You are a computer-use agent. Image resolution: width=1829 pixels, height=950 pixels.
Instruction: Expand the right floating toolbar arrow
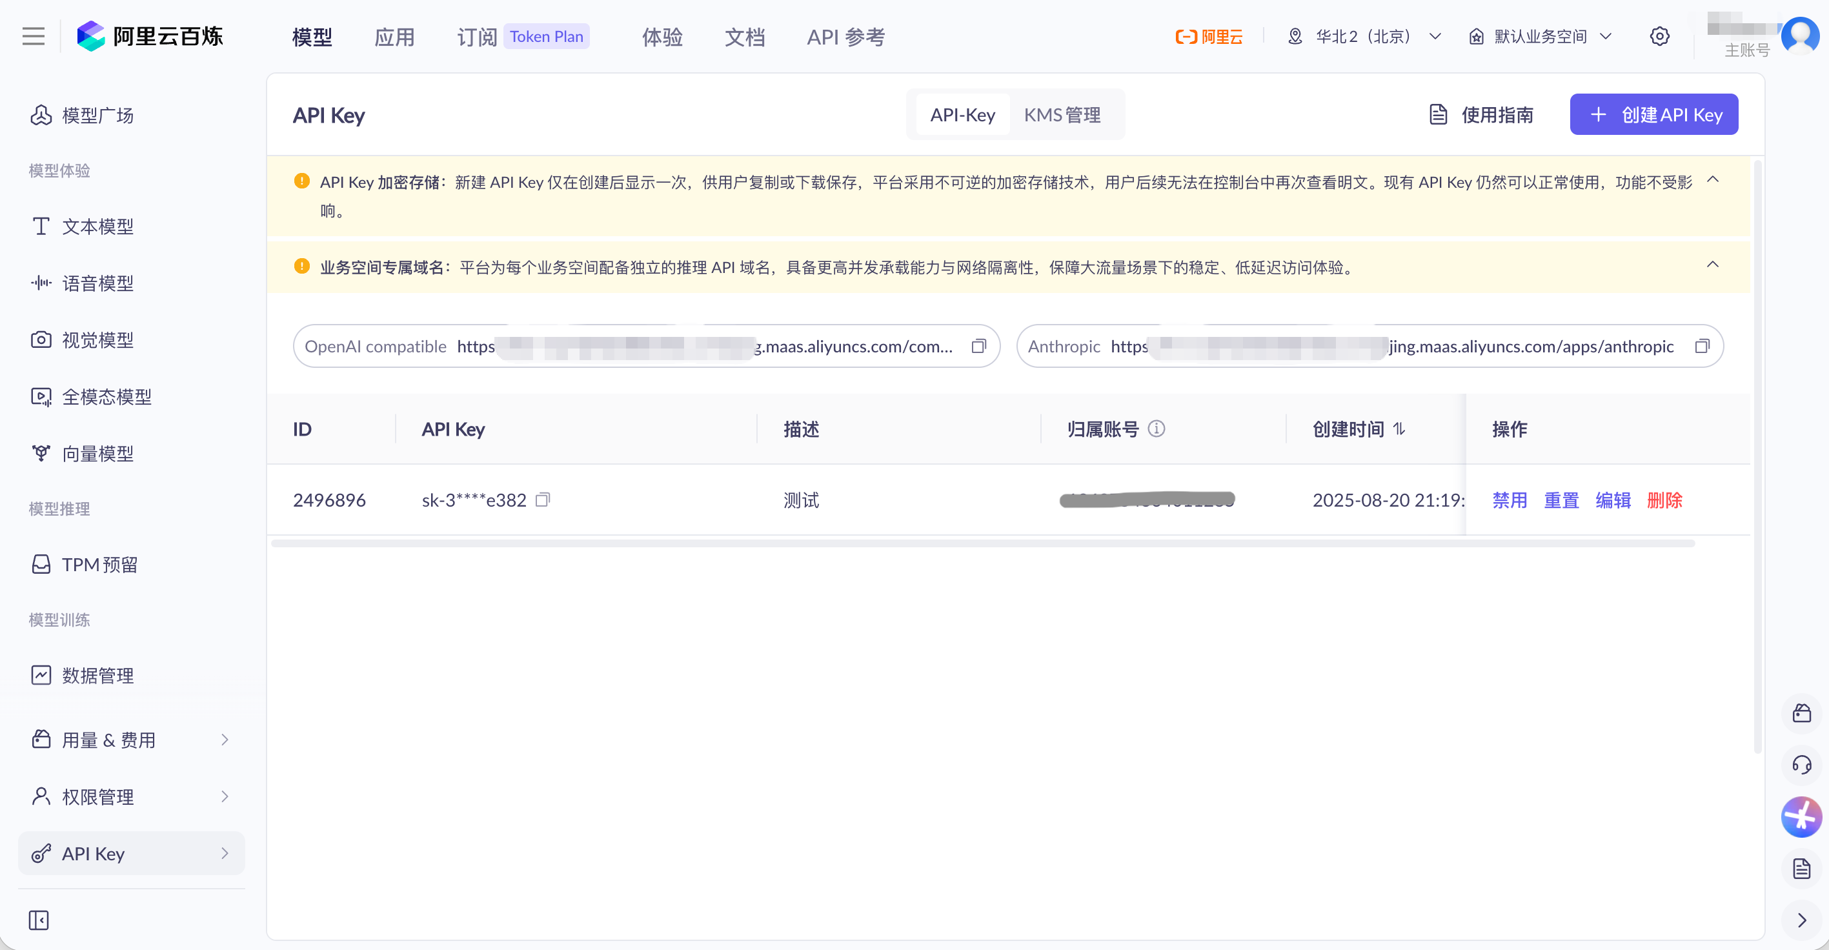click(x=1801, y=920)
